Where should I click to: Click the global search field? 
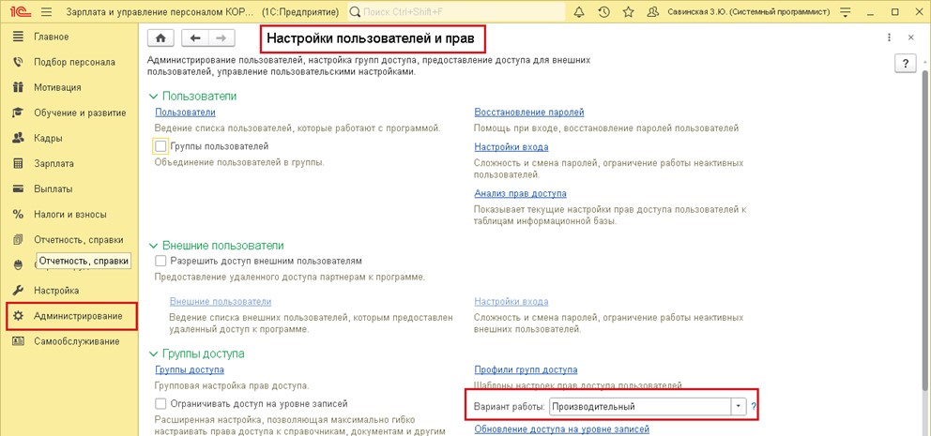(455, 12)
